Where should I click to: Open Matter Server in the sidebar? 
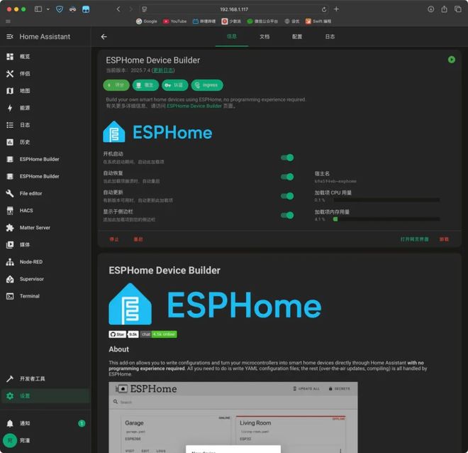[x=45, y=228]
